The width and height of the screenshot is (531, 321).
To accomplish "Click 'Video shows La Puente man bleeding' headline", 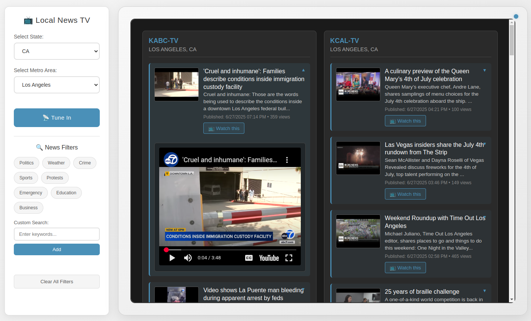I will pyautogui.click(x=253, y=294).
